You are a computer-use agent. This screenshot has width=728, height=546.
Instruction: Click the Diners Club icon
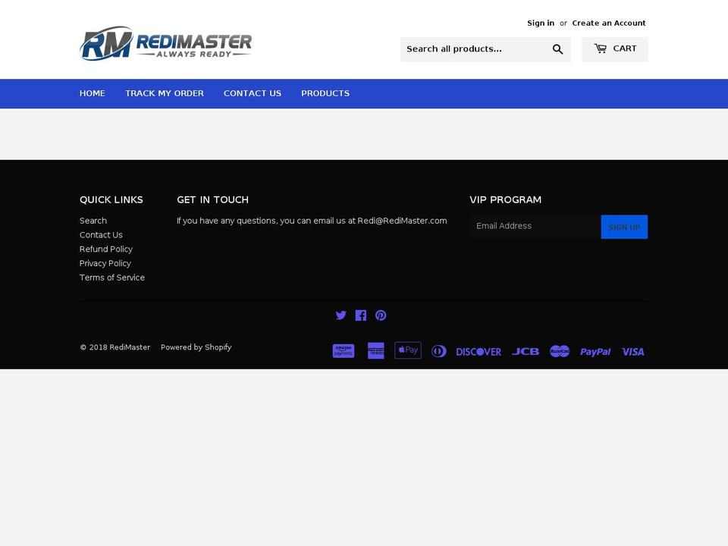(x=439, y=351)
